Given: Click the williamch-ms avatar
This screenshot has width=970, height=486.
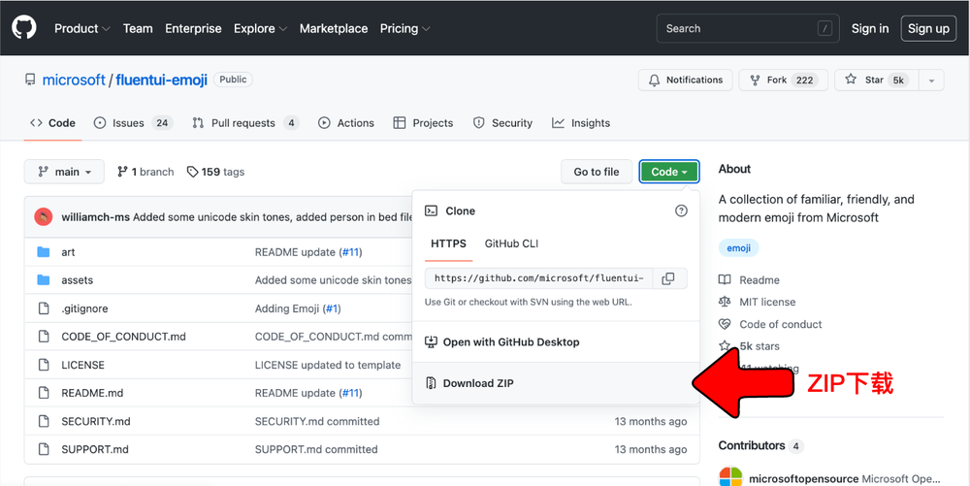Looking at the screenshot, I should click(x=44, y=217).
